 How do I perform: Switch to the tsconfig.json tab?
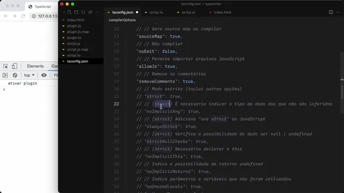(x=123, y=12)
